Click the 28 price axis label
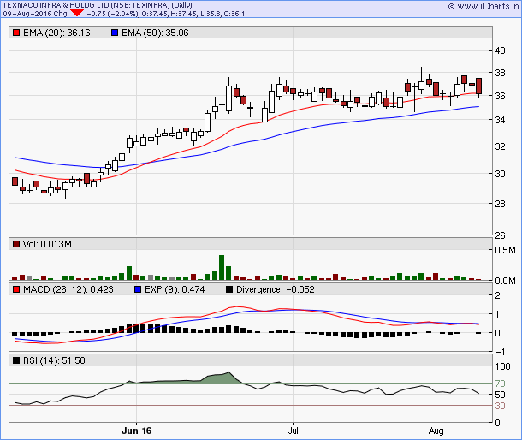Viewport: 522px width, 440px height. pyautogui.click(x=500, y=204)
